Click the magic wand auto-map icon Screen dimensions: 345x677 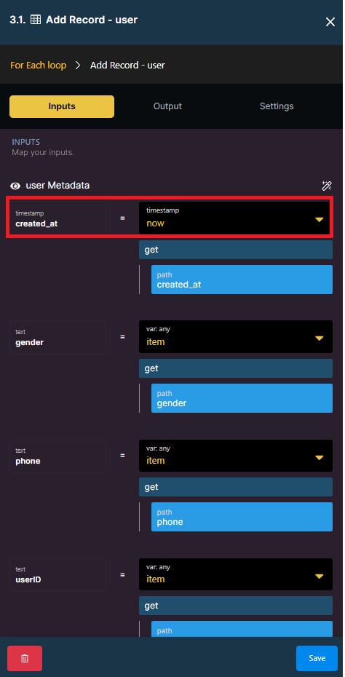(326, 186)
